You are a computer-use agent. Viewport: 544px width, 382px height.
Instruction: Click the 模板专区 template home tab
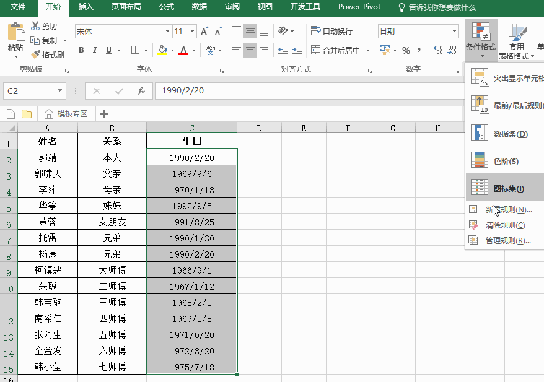coord(66,114)
